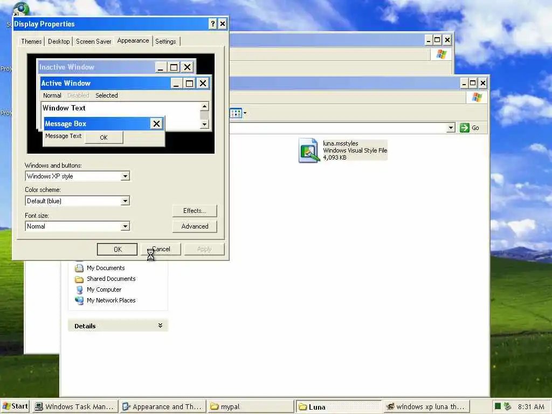The width and height of the screenshot is (552, 414).
Task: Switch to Luna folder taskbar item
Action: [x=339, y=406]
